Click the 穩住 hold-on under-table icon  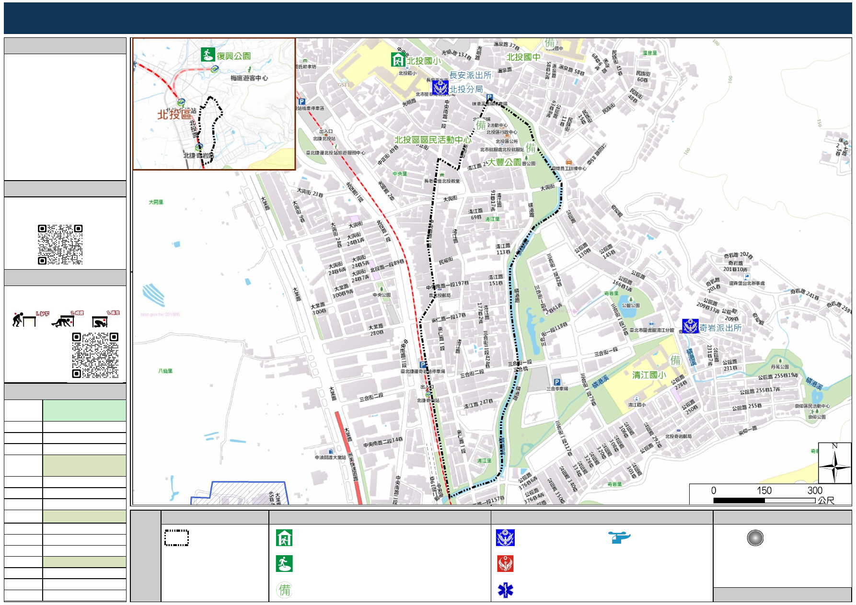click(x=100, y=321)
